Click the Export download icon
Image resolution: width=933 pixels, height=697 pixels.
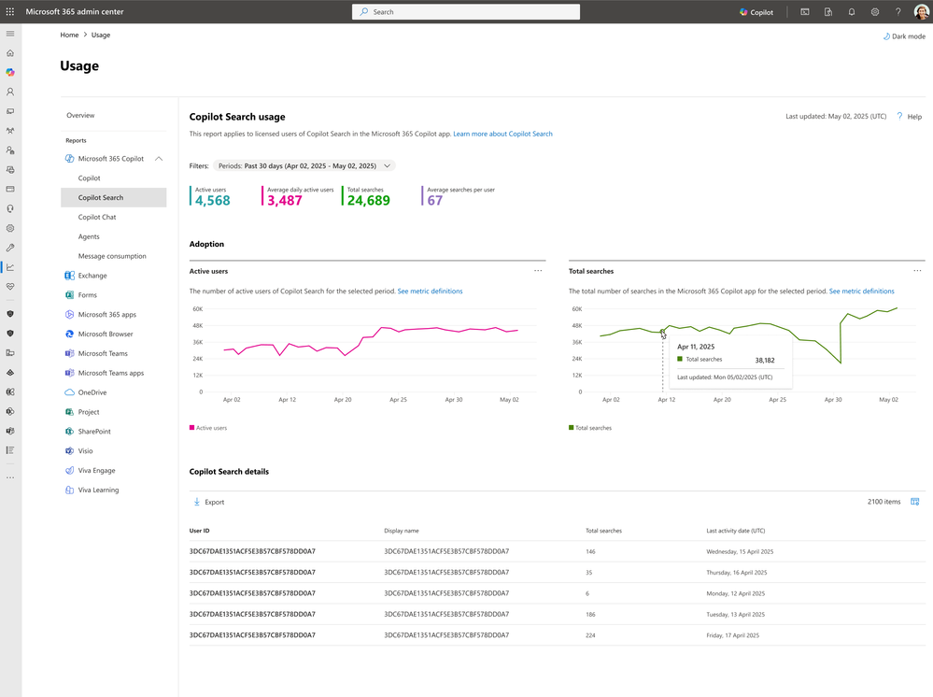(197, 502)
